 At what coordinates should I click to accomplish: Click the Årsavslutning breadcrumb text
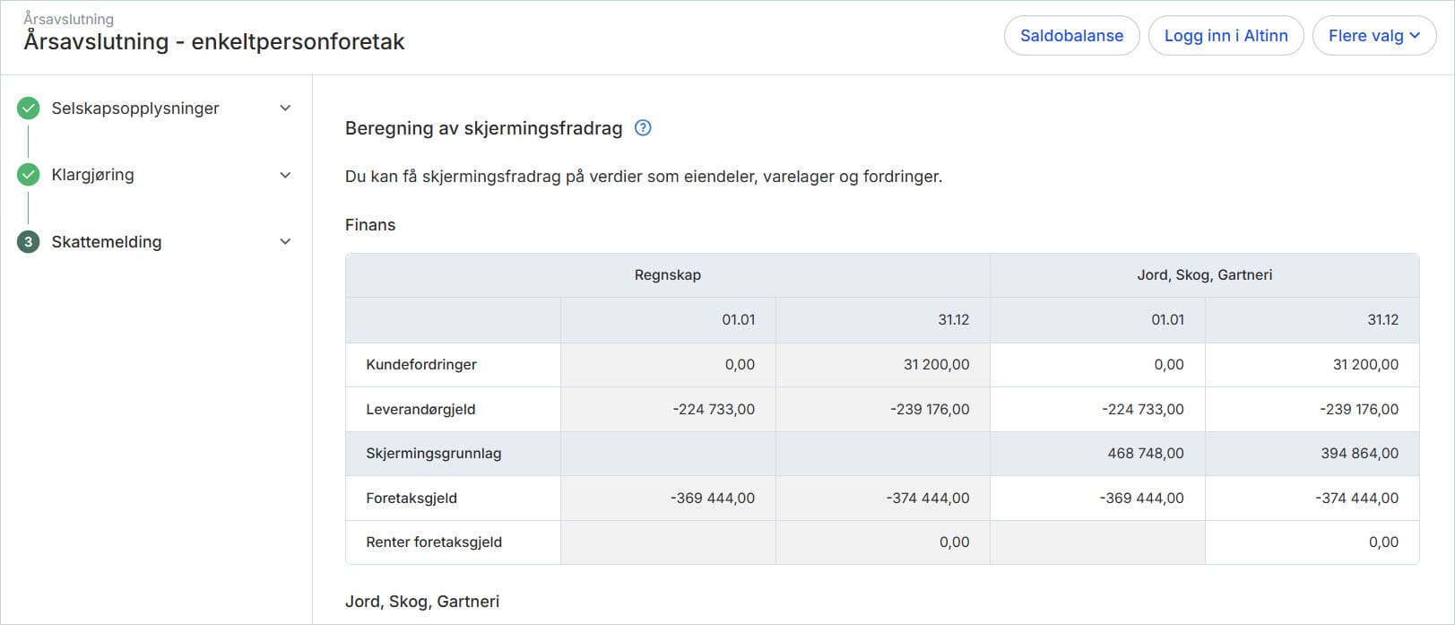pos(69,19)
